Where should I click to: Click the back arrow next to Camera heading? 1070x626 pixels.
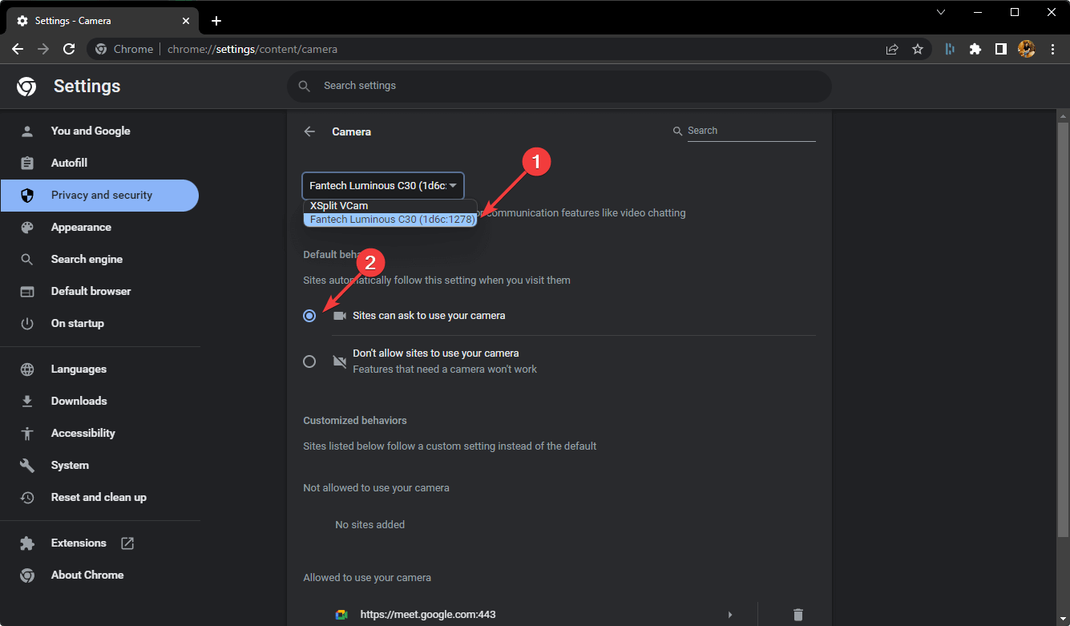tap(310, 131)
